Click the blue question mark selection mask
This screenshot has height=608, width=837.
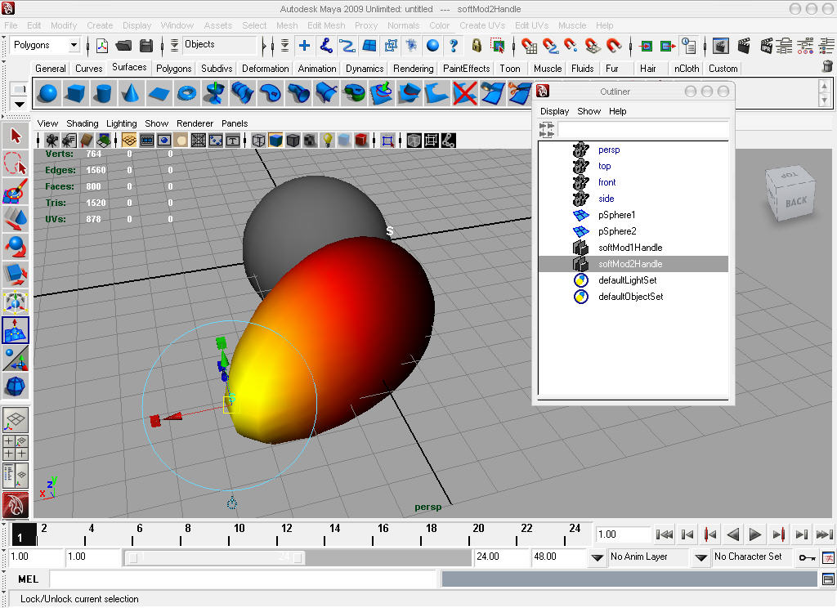(454, 46)
